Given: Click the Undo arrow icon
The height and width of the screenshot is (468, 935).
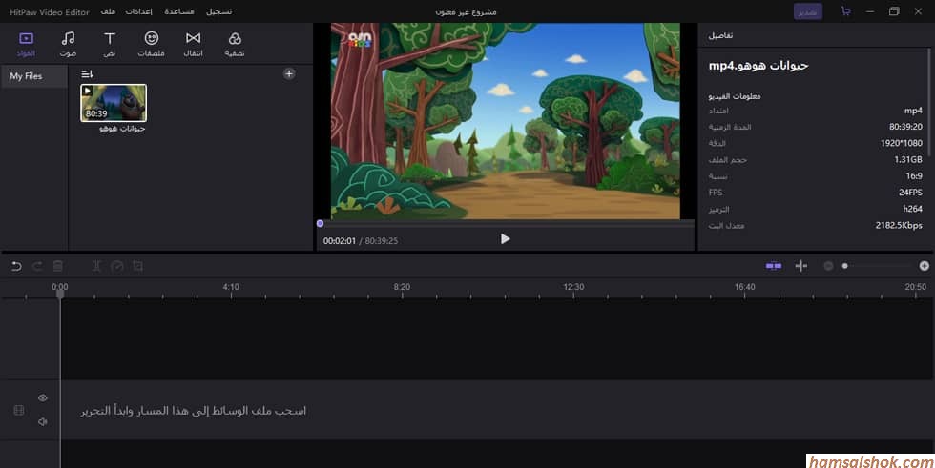Looking at the screenshot, I should coord(16,266).
